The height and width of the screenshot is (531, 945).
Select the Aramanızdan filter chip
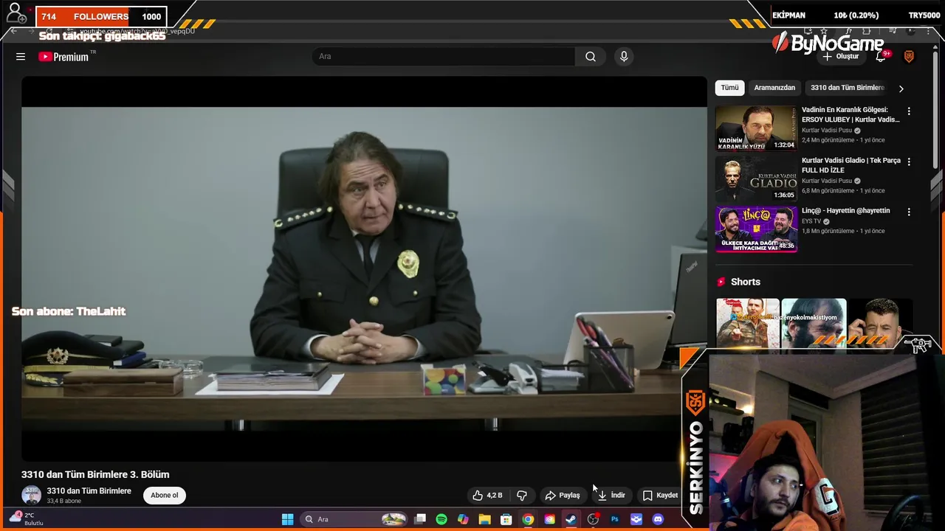click(774, 88)
